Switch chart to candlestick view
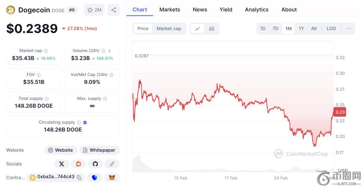This screenshot has width=361, height=186. (x=212, y=28)
